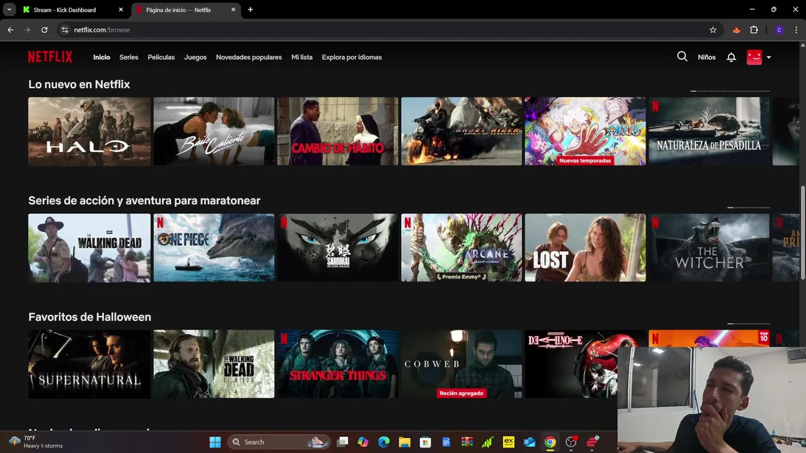Screen dimensions: 806x453
Task: Open the Lost thumbnail
Action: point(586,248)
